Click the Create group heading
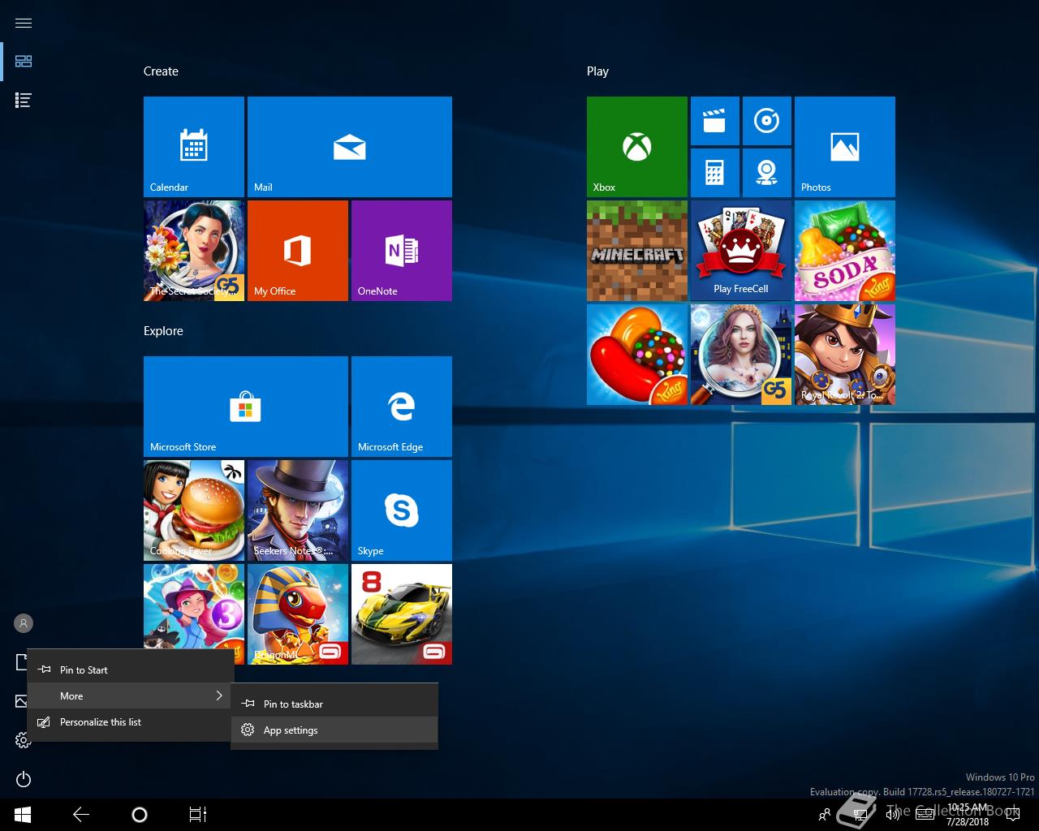Screen dimensions: 1039x831 [x=161, y=71]
